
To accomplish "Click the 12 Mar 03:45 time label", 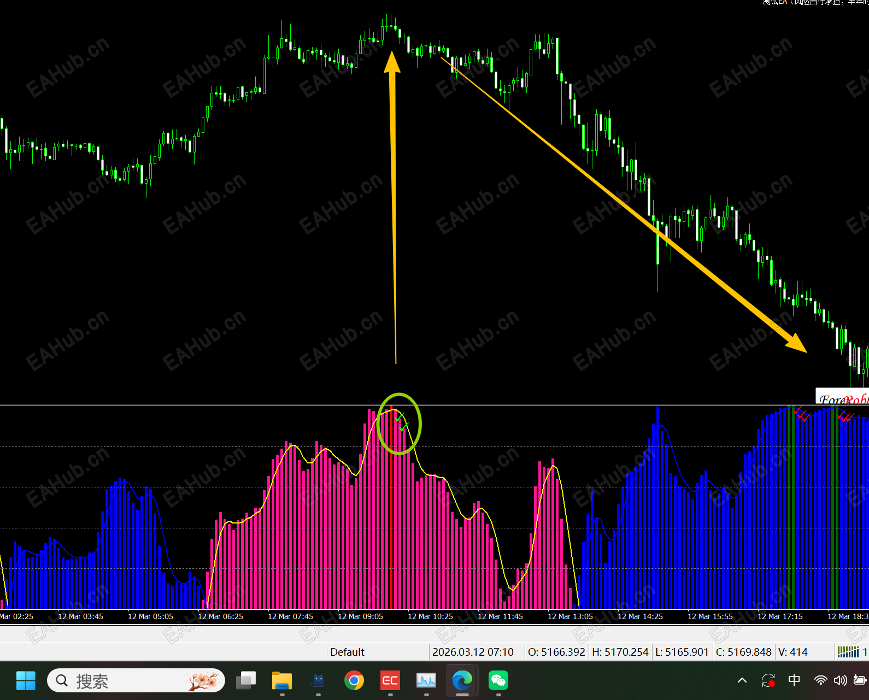I will click(80, 616).
